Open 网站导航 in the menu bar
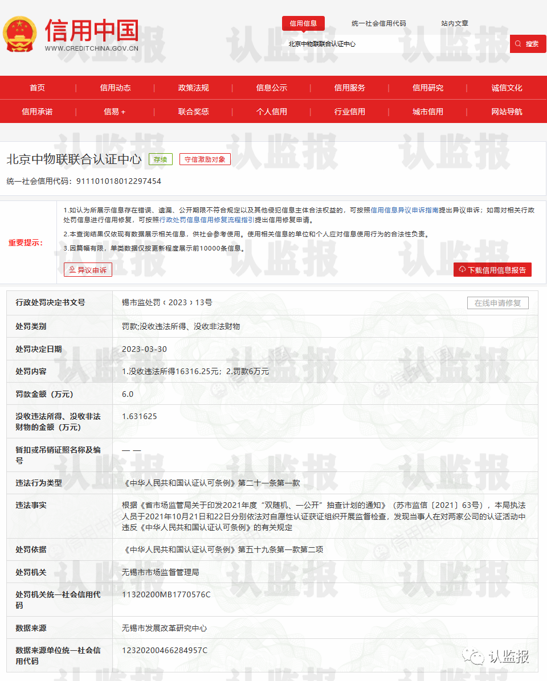The image size is (547, 681). point(507,112)
